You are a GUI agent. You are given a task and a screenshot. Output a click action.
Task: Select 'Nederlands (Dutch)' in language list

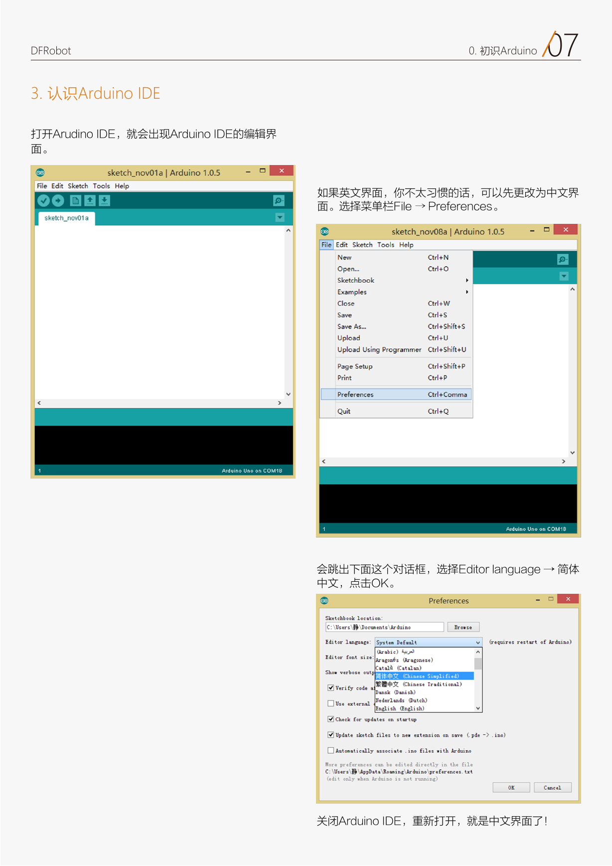coord(424,700)
